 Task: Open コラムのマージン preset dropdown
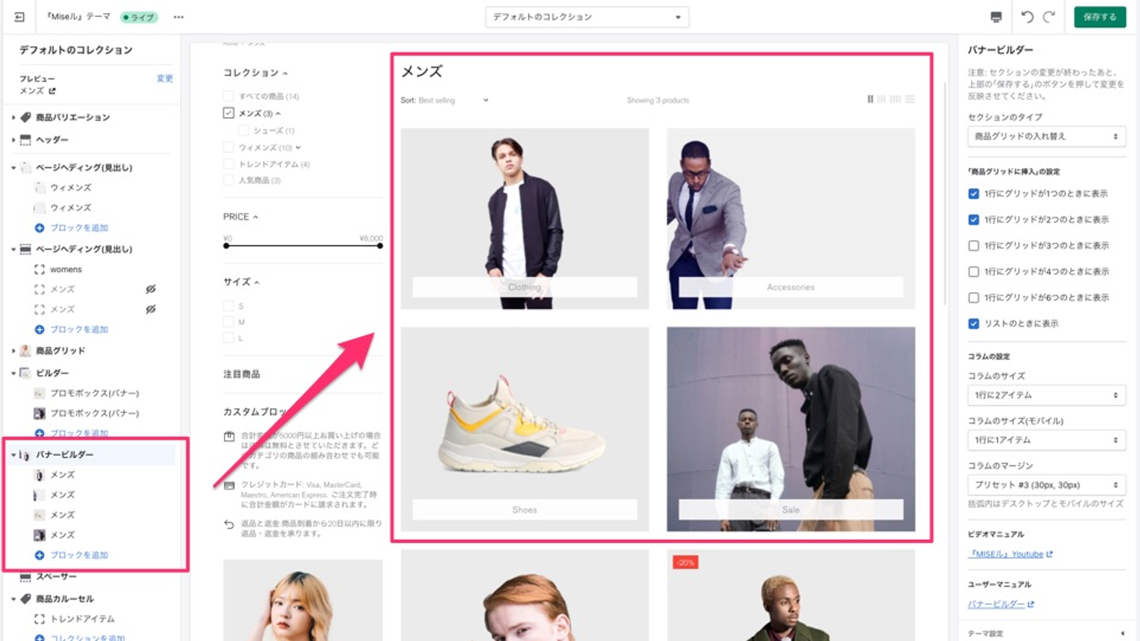pyautogui.click(x=1046, y=485)
